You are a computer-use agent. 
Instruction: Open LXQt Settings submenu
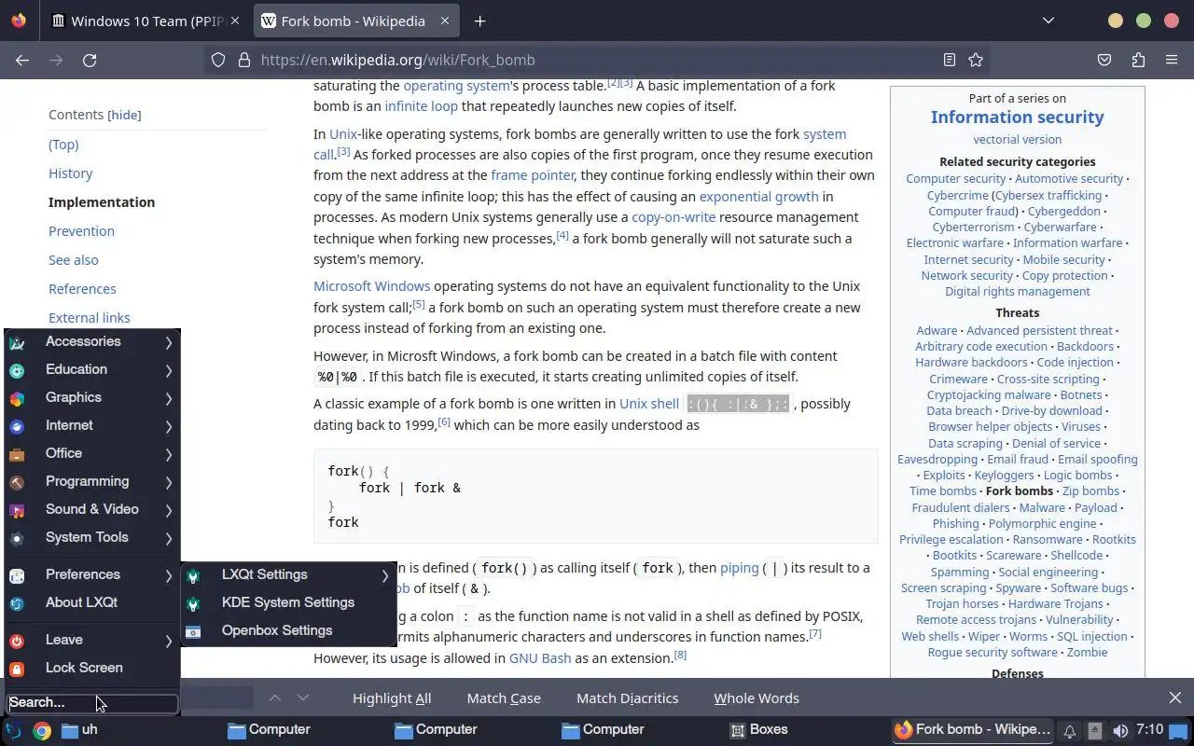point(288,575)
